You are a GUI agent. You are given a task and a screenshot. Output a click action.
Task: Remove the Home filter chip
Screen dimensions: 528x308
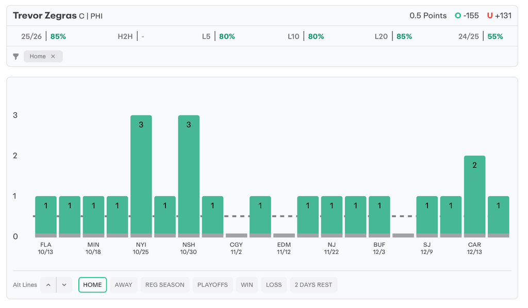[53, 57]
